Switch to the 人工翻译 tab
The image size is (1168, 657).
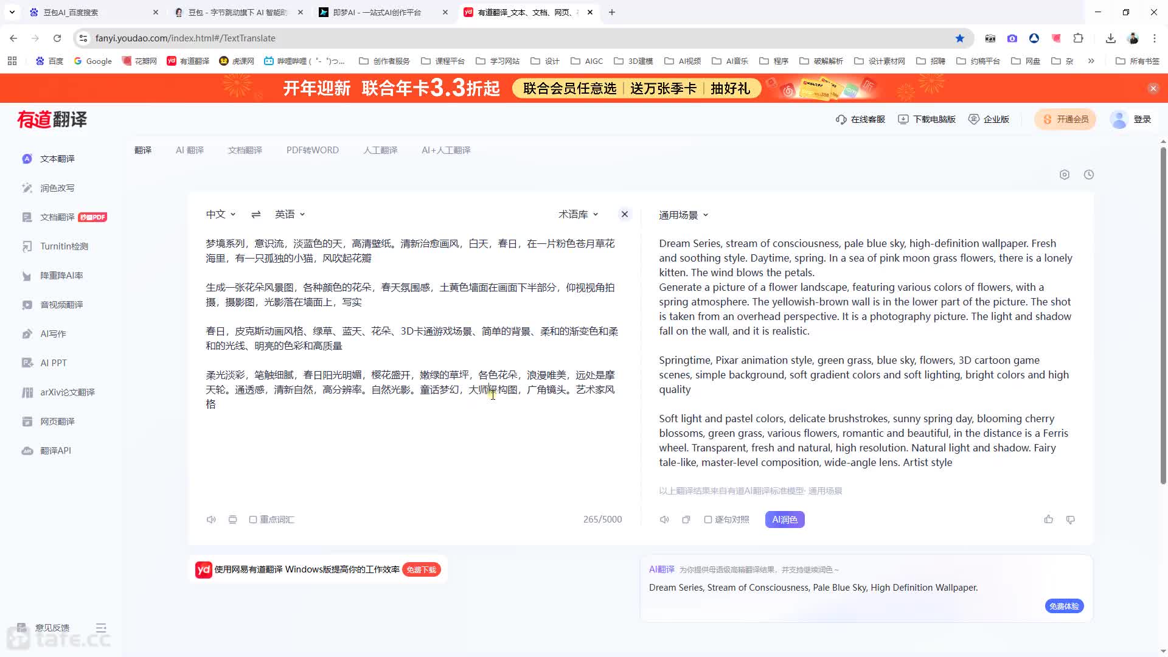[380, 150]
